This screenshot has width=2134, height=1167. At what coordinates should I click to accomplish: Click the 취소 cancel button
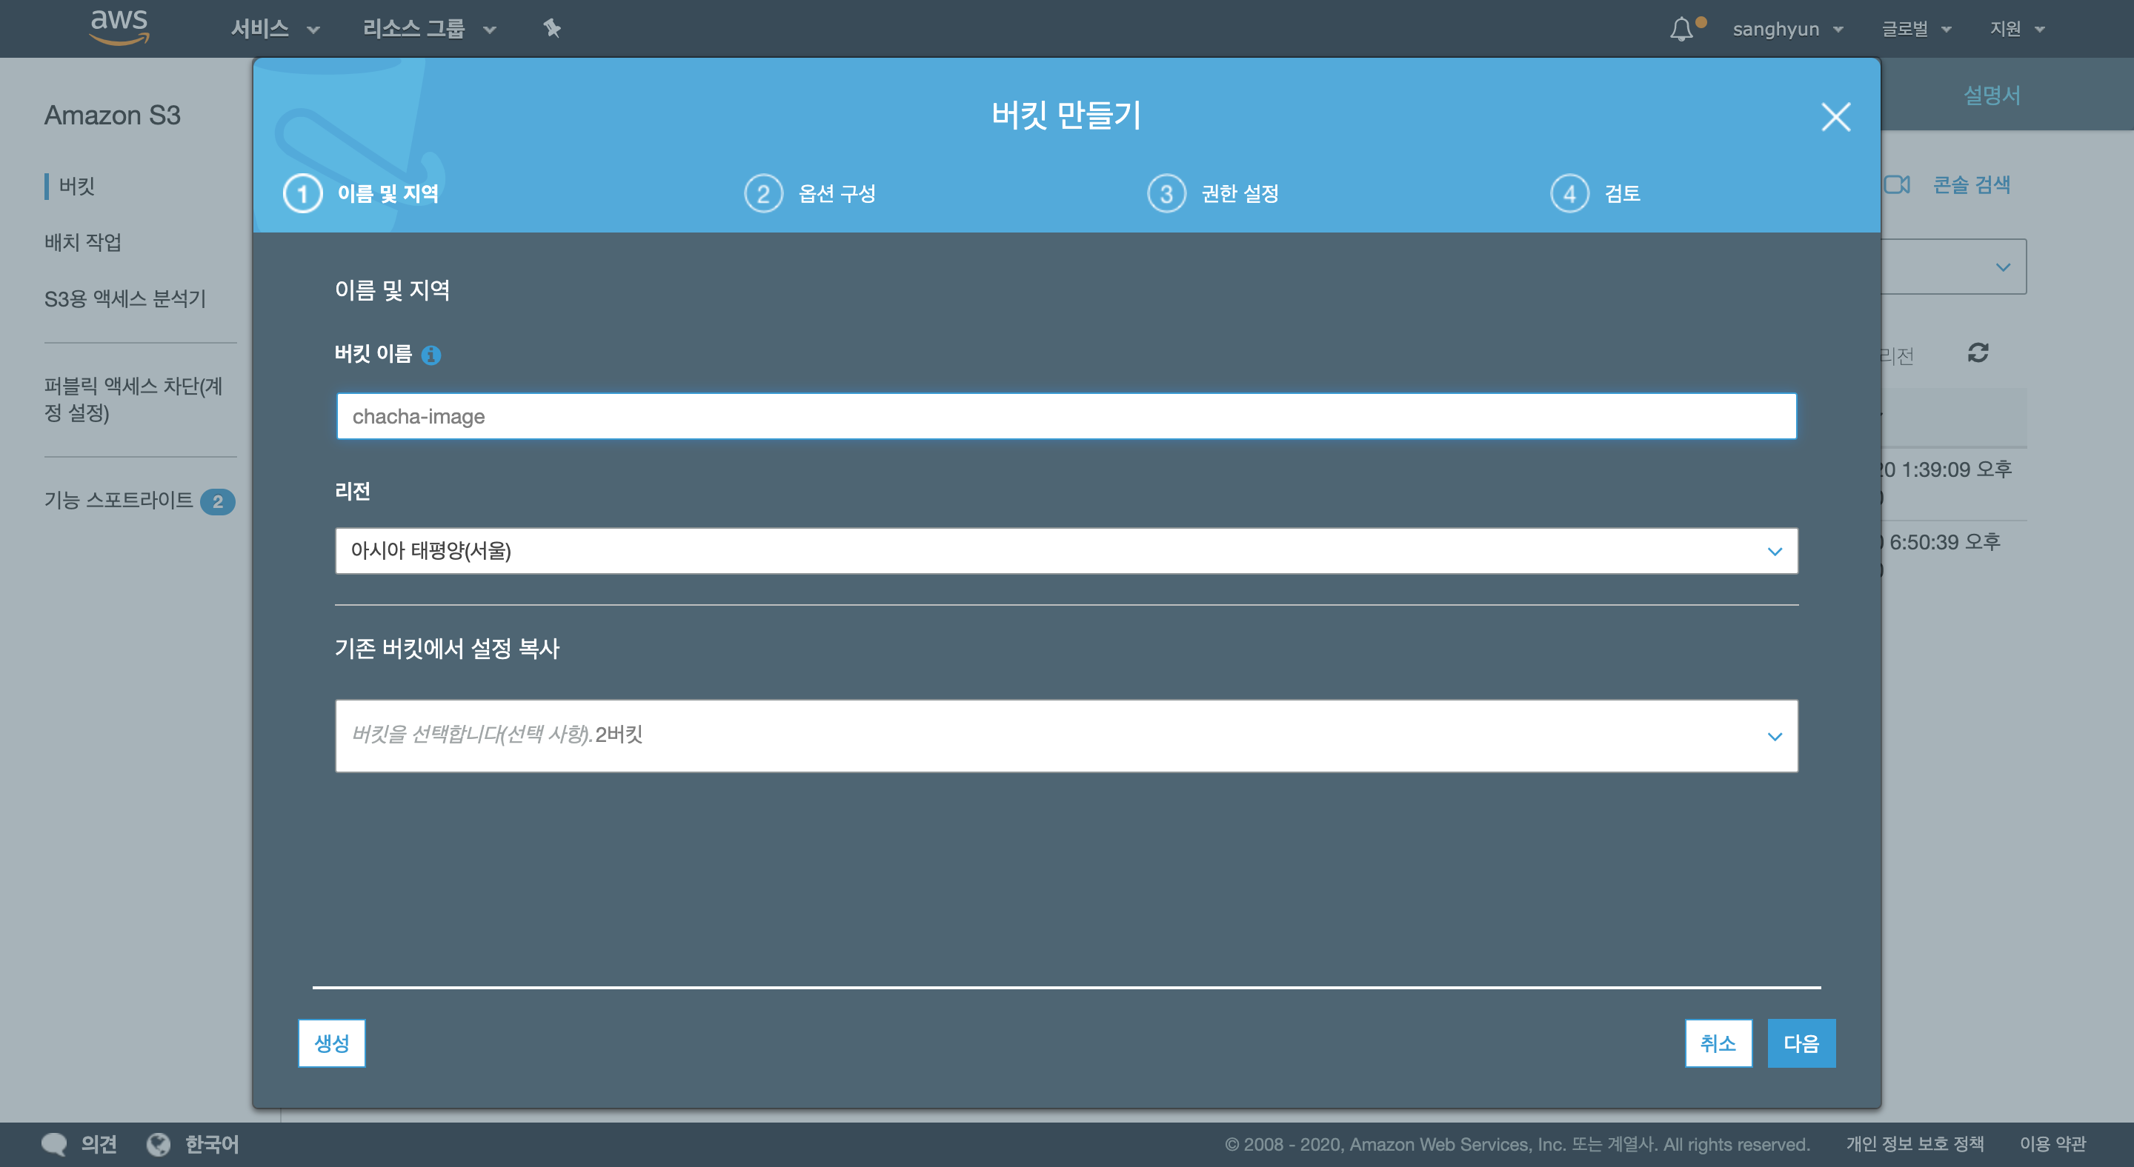point(1718,1043)
